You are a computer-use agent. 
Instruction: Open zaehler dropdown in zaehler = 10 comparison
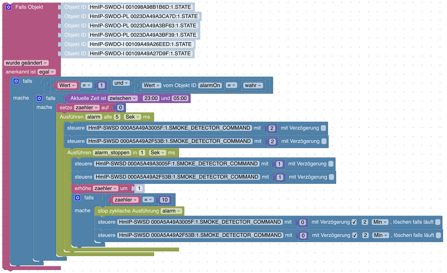(126, 200)
